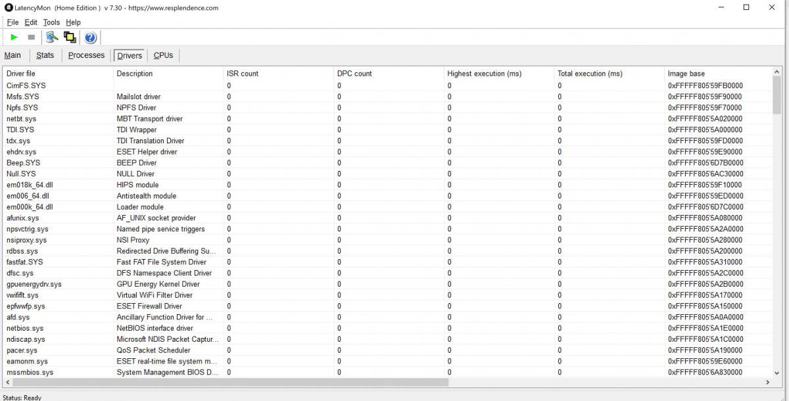
Task: Click the LatencyMon title bar app icon
Action: click(9, 8)
